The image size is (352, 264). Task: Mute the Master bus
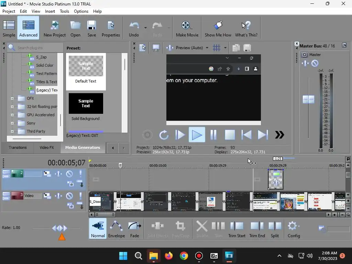coord(315,64)
